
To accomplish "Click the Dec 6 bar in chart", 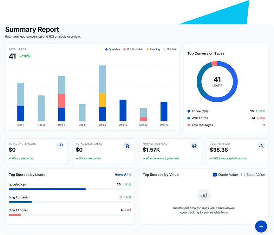I will tap(82, 113).
